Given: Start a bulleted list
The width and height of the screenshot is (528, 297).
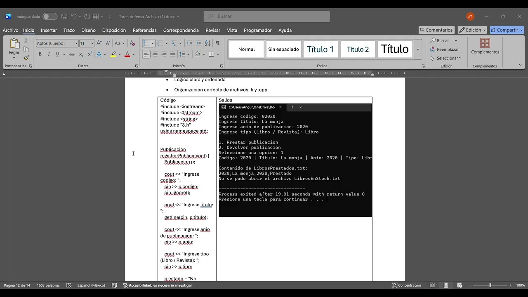Looking at the screenshot, I should click(146, 43).
